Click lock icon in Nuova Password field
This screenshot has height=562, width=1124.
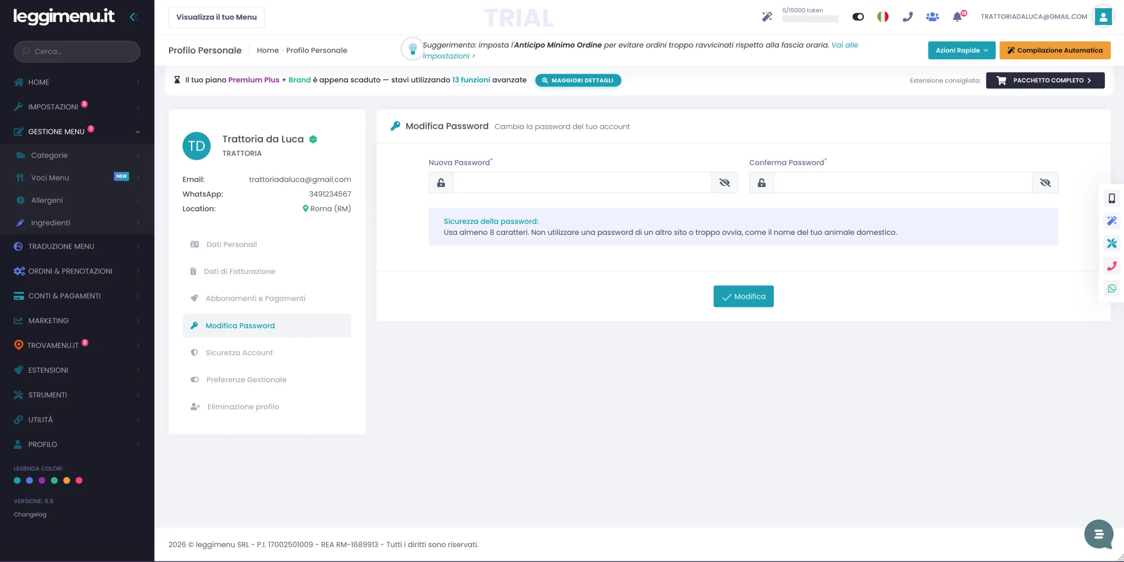[441, 183]
